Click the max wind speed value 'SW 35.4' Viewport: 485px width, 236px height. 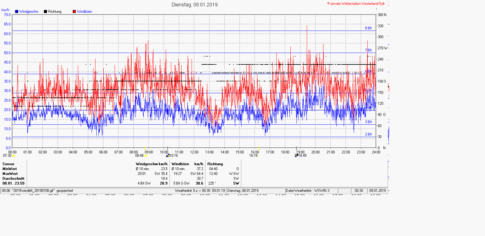[161, 174]
